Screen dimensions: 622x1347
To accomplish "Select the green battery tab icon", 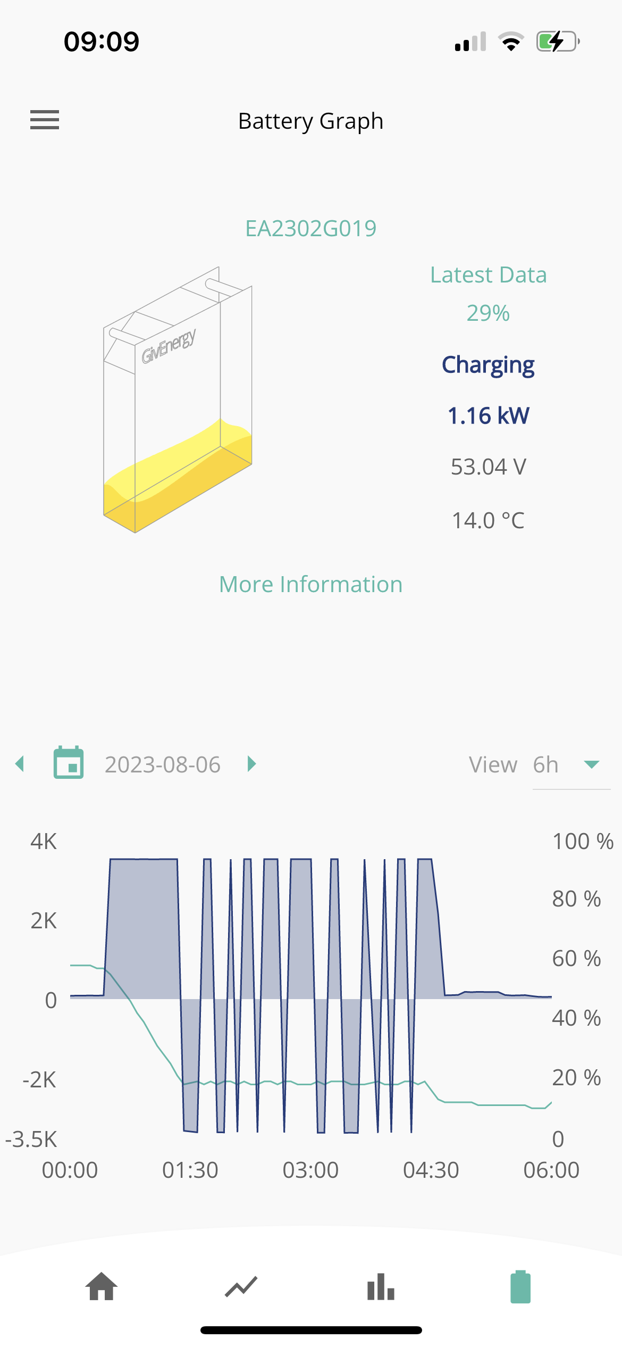I will point(520,1287).
